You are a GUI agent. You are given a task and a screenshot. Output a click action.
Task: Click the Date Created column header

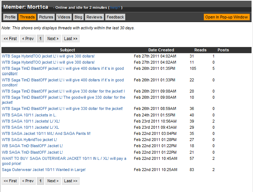(161, 50)
